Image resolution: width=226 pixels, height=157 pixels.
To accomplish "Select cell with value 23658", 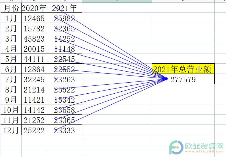I will click(x=64, y=109).
